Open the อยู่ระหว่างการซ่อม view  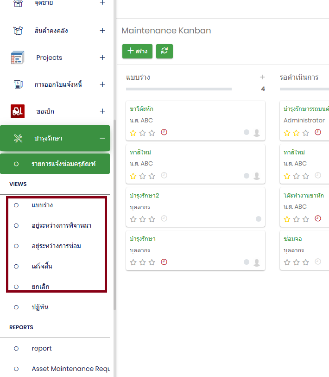56,246
